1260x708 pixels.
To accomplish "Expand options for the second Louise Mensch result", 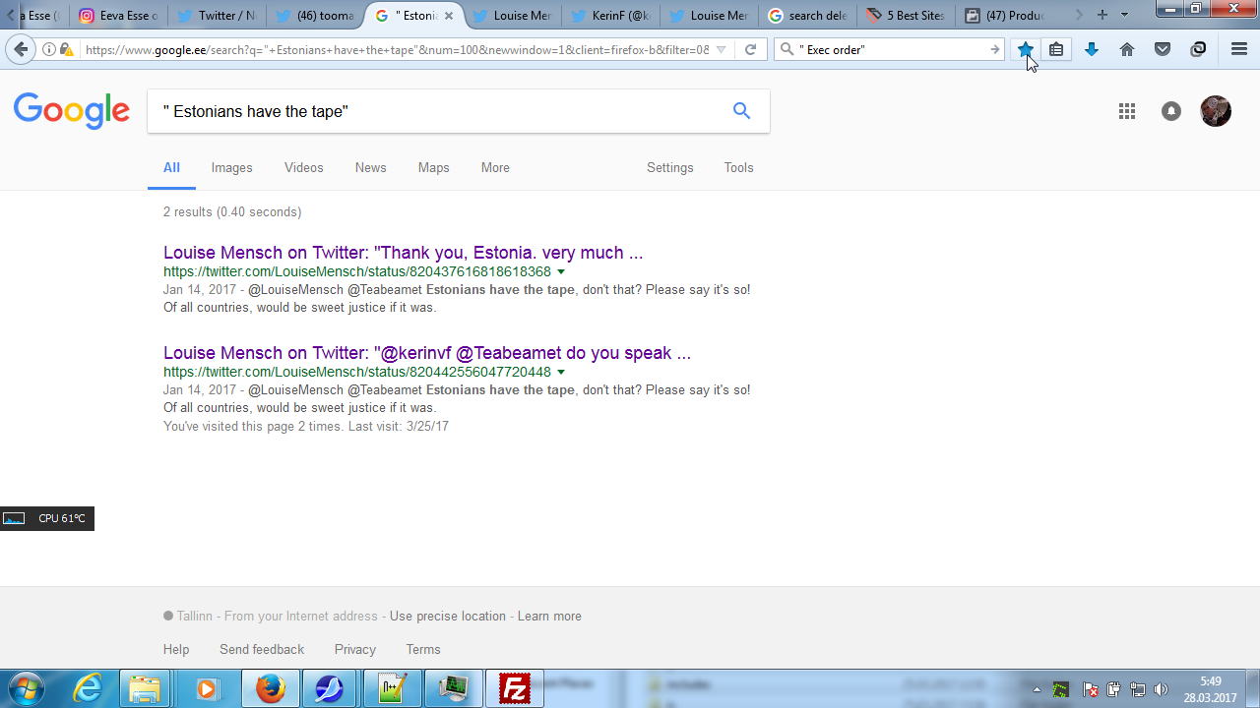I will (x=561, y=373).
